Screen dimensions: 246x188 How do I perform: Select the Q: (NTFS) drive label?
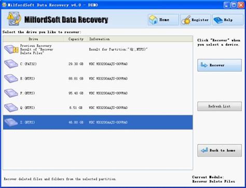[28, 108]
